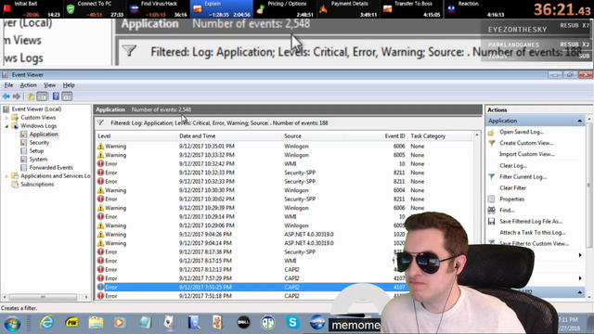The width and height of the screenshot is (594, 334).
Task: Open the View menu
Action: pyautogui.click(x=49, y=85)
